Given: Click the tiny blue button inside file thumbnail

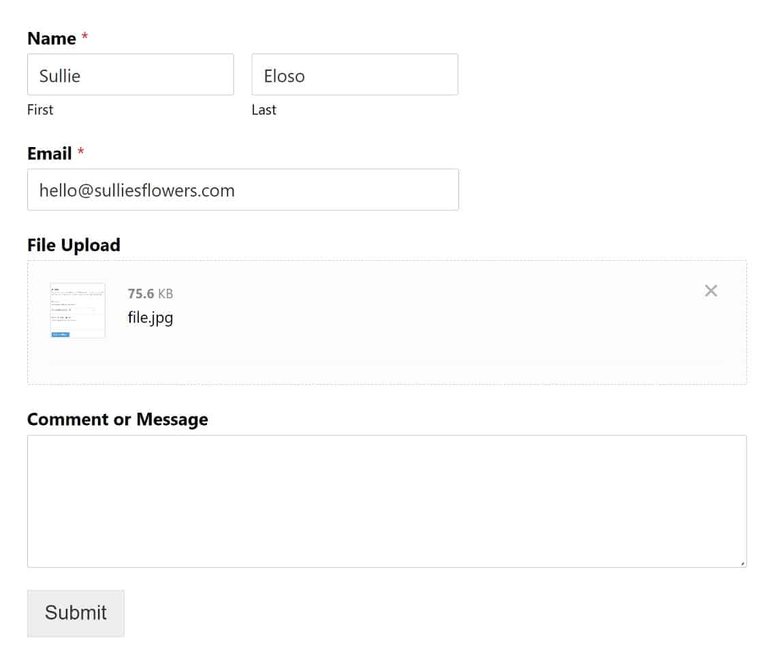Looking at the screenshot, I should [x=60, y=334].
